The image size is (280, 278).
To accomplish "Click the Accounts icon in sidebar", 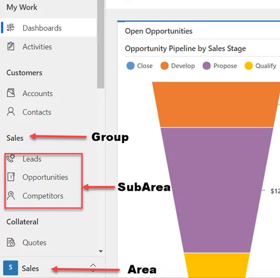I will pyautogui.click(x=11, y=93).
